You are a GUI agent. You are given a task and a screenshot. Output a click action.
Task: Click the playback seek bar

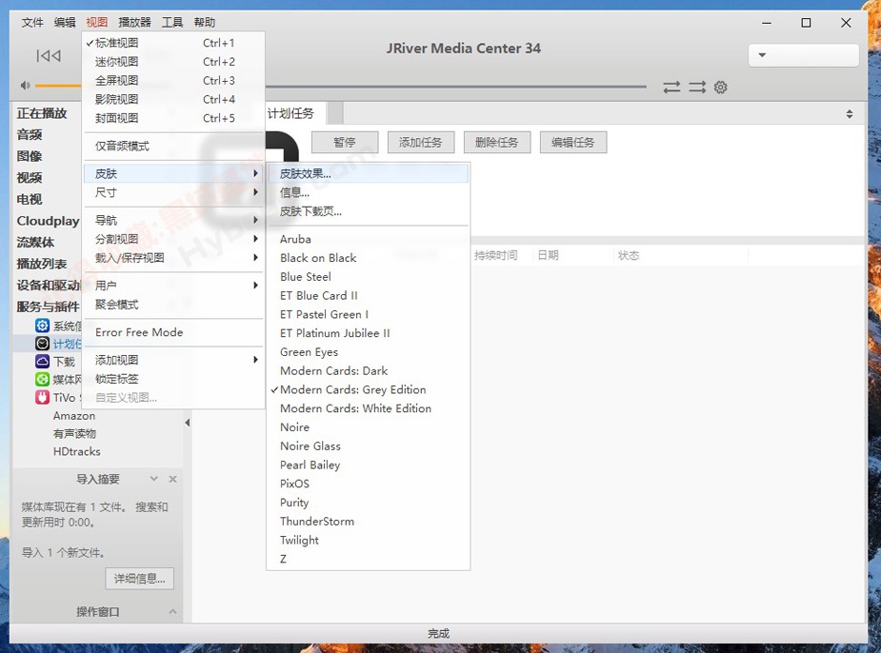[x=455, y=87]
